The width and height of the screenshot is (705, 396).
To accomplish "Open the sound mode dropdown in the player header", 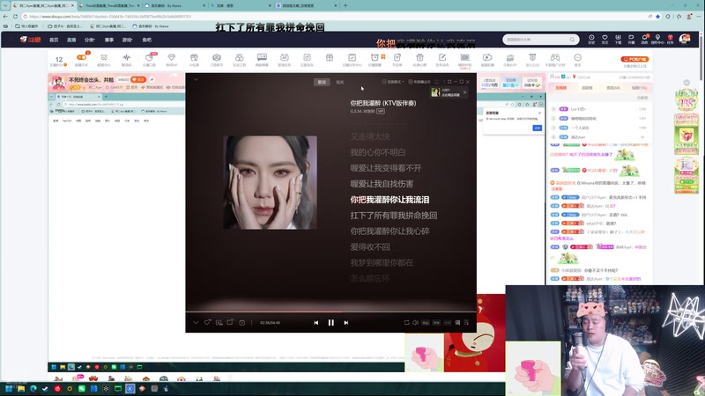I will pos(393,82).
